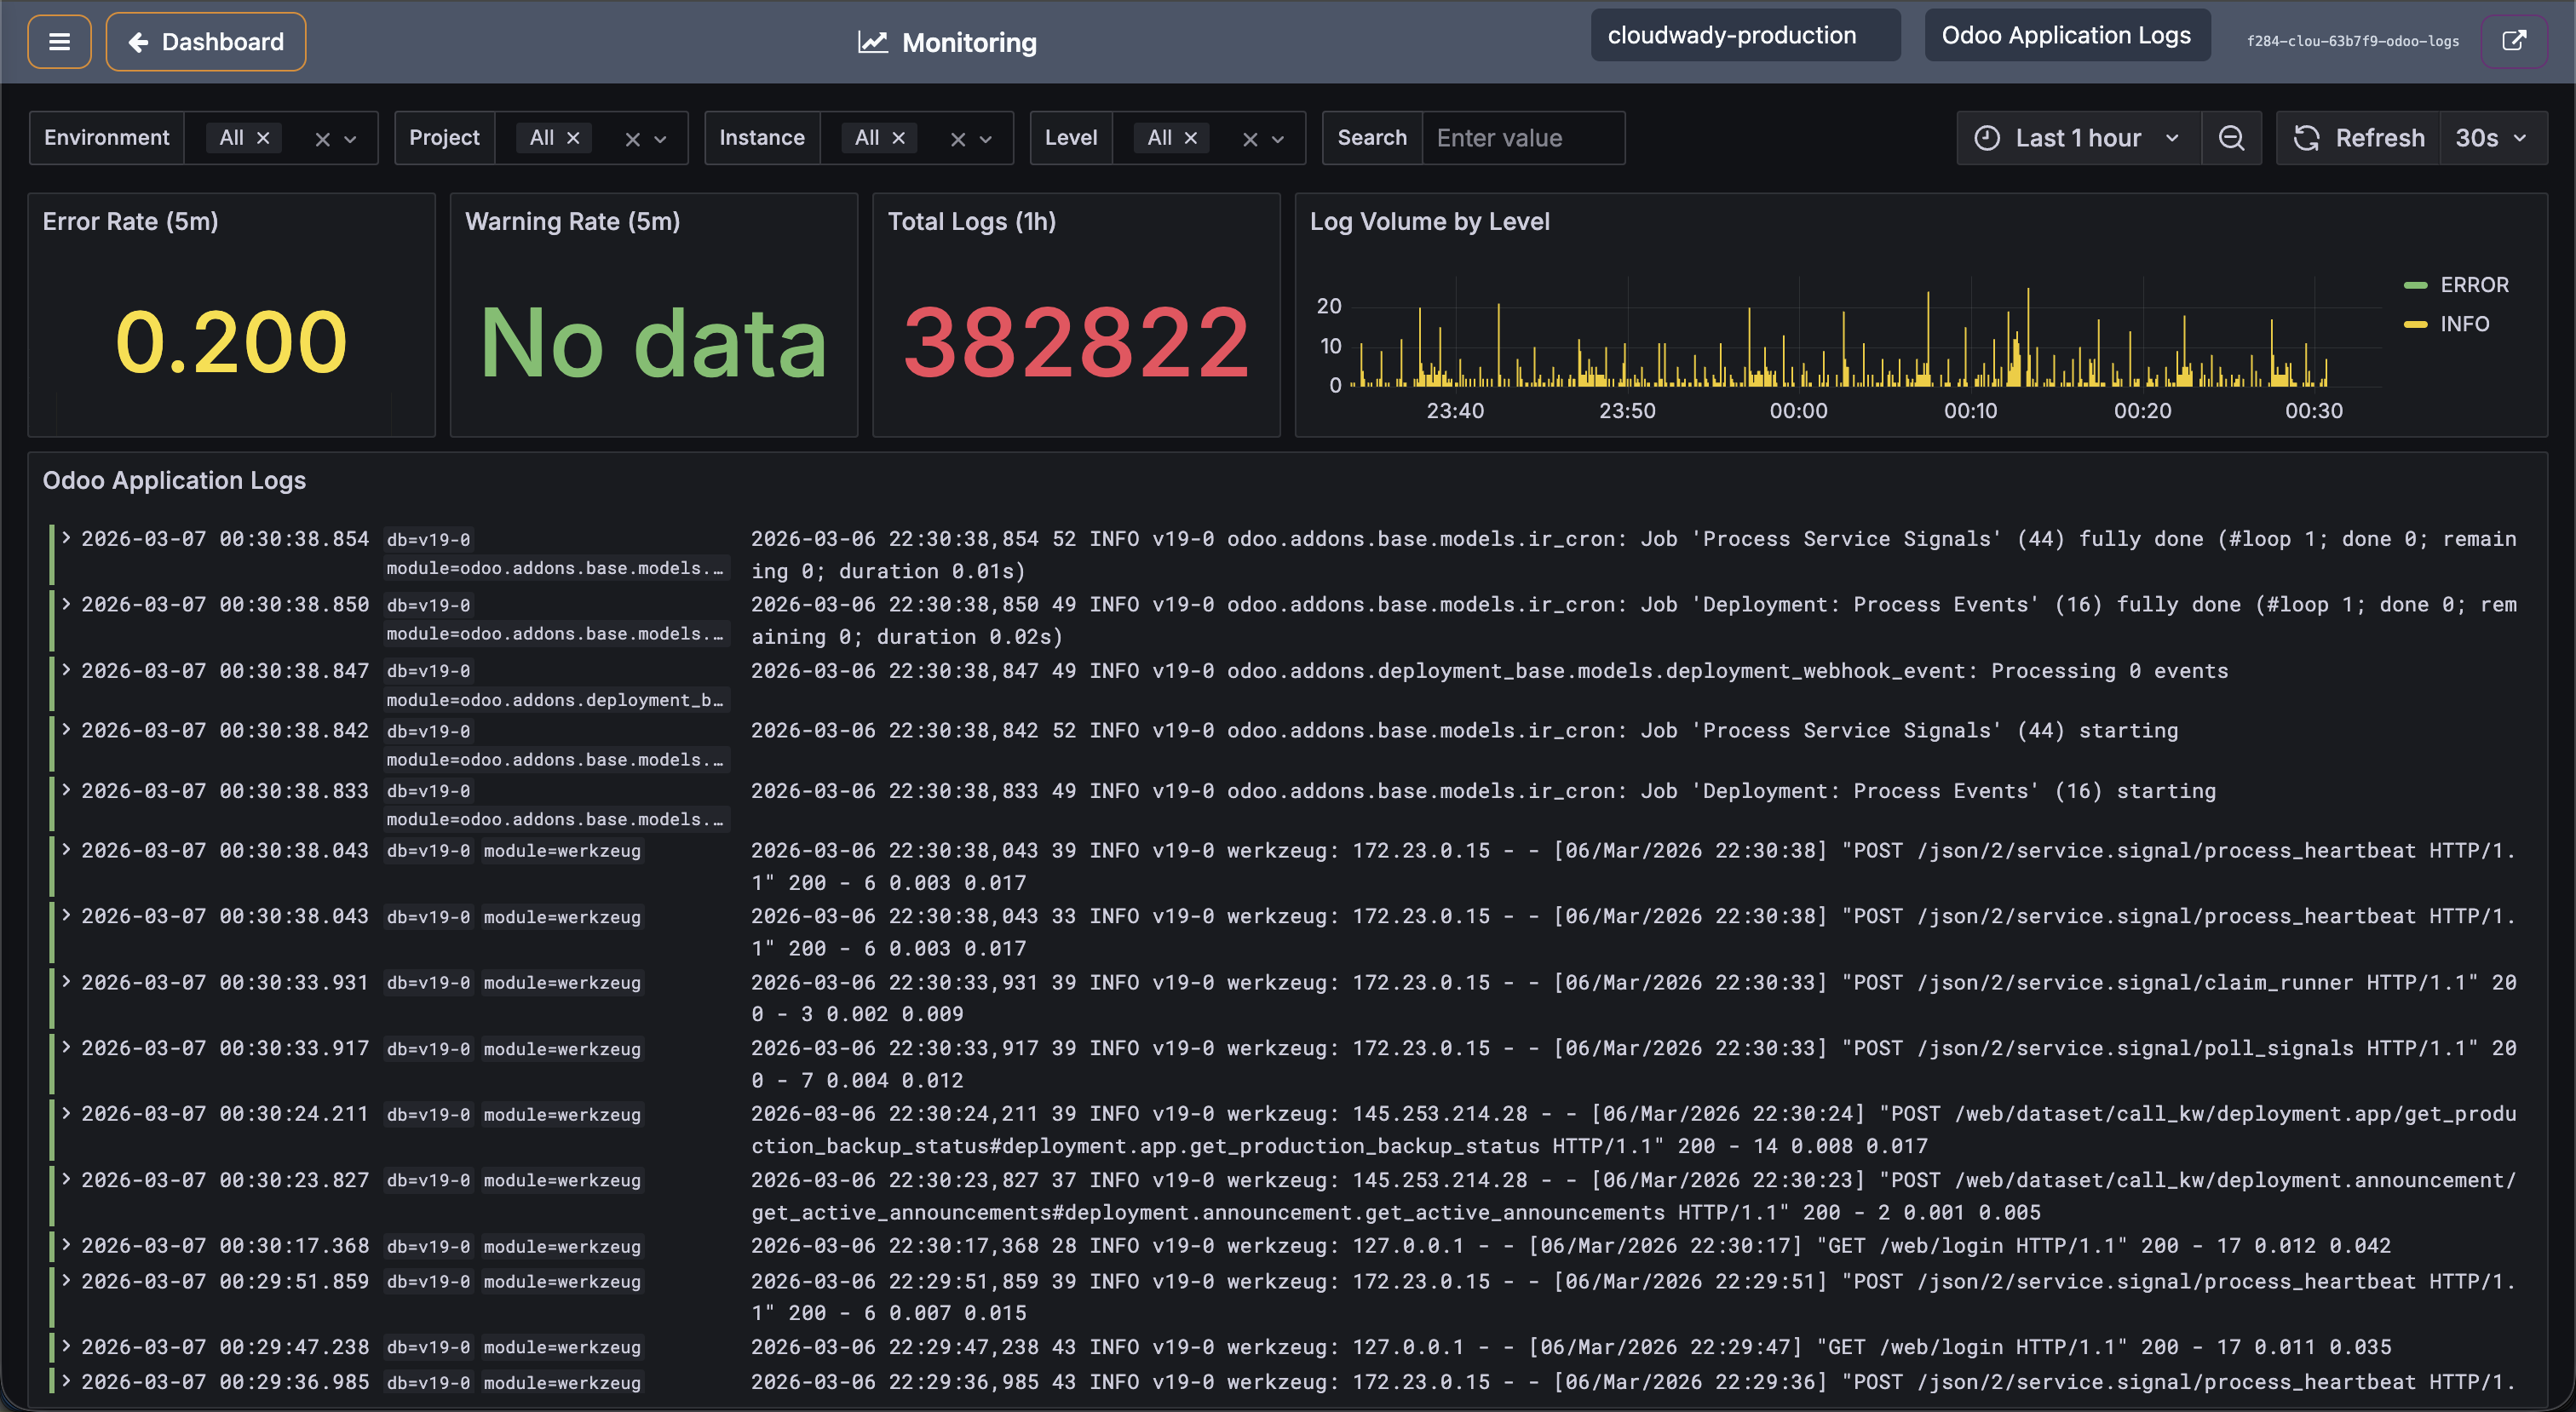Open the hamburger navigation menu
The image size is (2576, 1412).
point(59,41)
